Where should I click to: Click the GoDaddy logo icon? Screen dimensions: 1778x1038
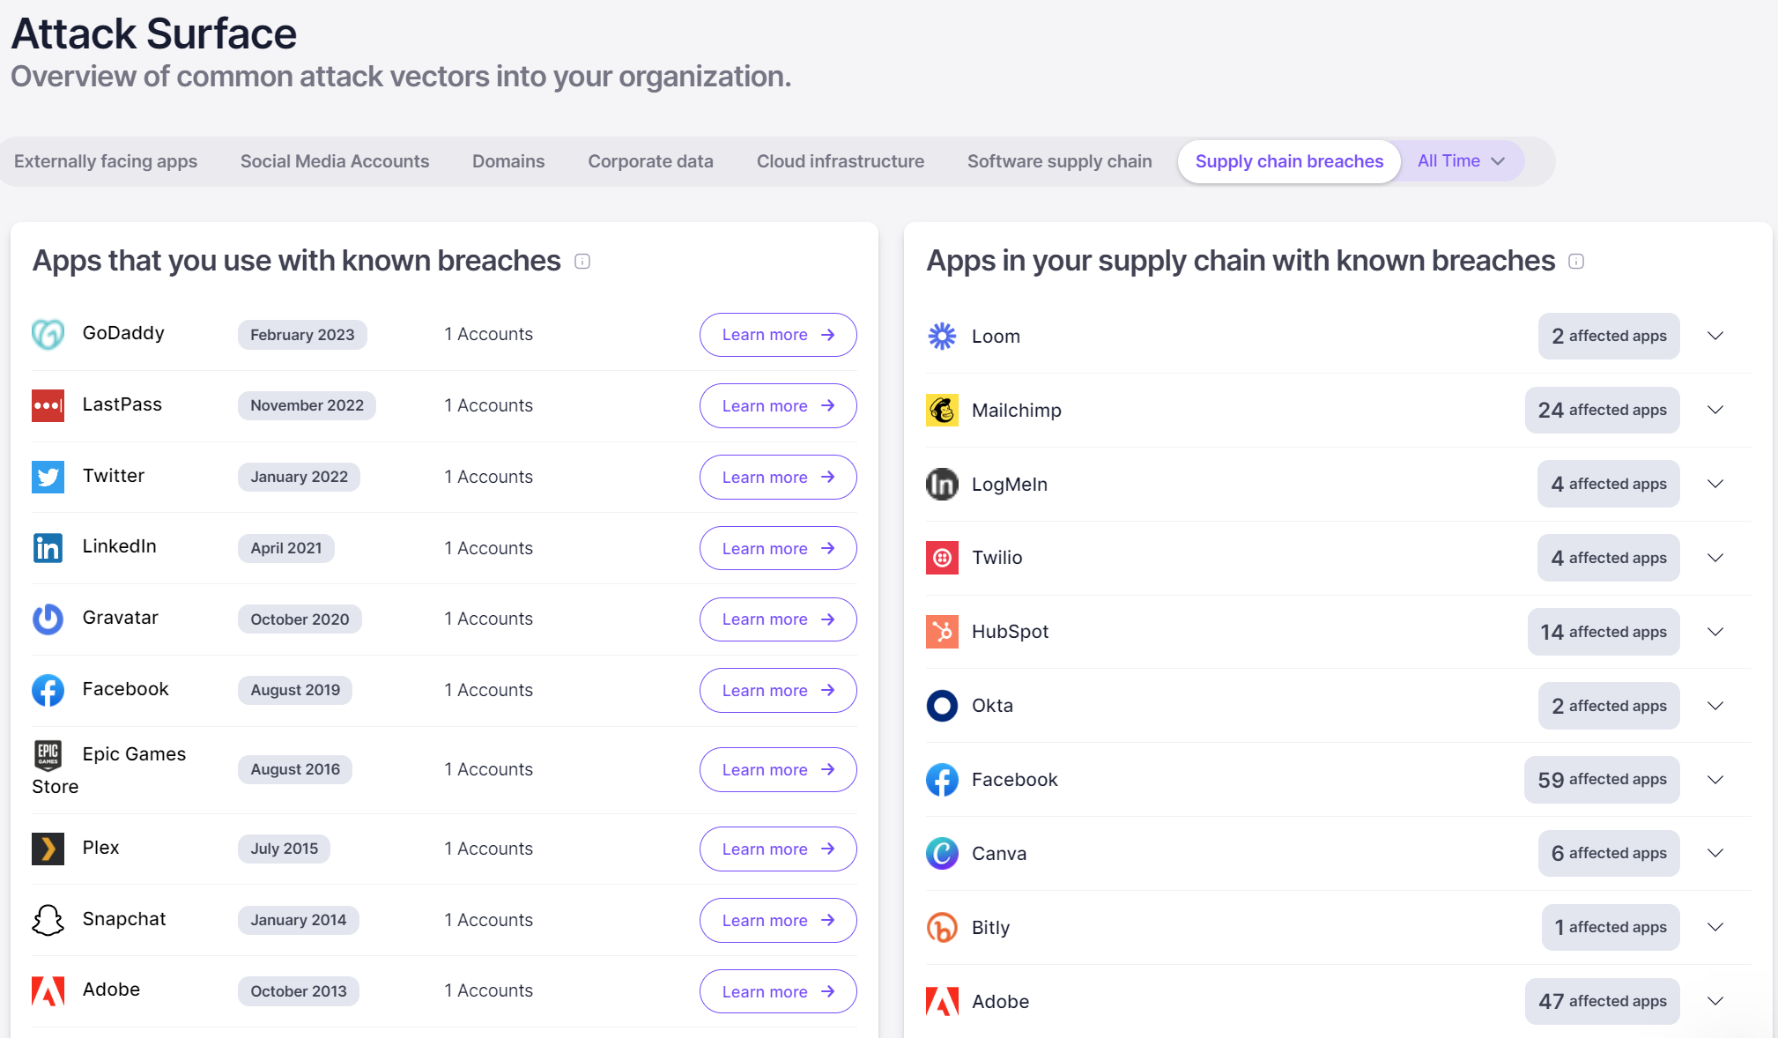pyautogui.click(x=48, y=334)
